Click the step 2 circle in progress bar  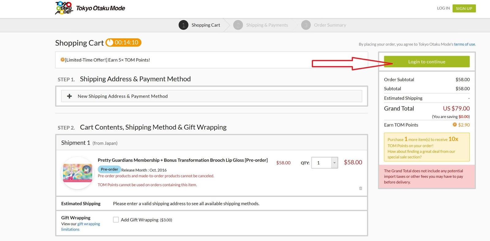[x=238, y=25]
